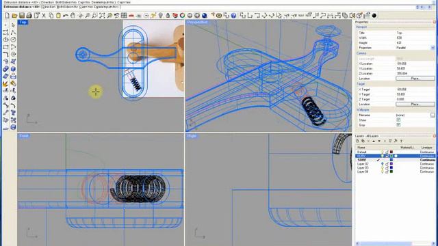Viewport: 438px width, 246px height.
Task: Click the Top viewport title
Action: [x=23, y=22]
